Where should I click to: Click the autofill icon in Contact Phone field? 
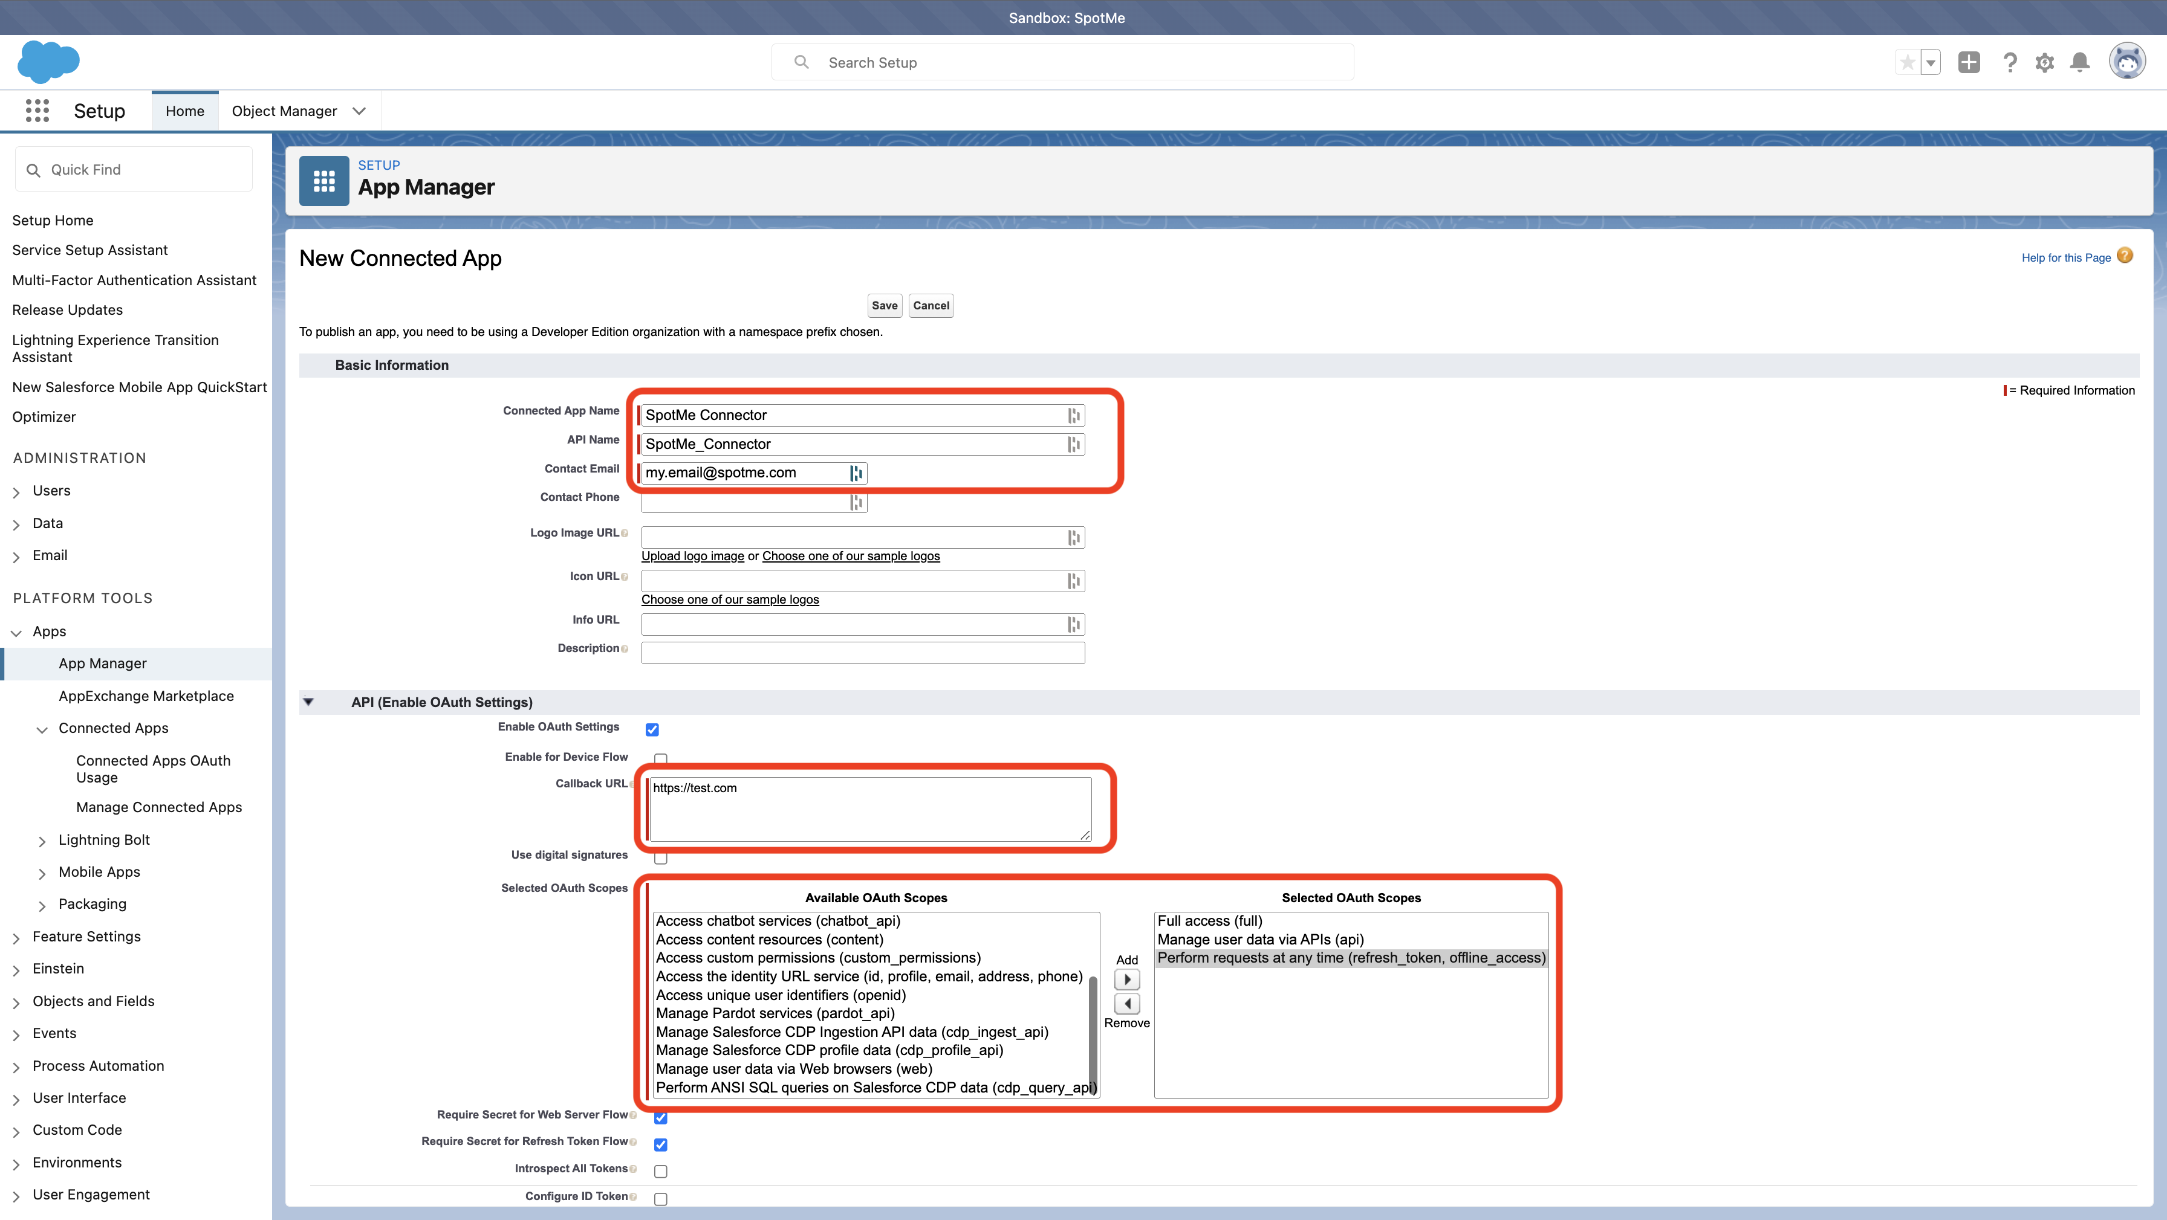[856, 503]
